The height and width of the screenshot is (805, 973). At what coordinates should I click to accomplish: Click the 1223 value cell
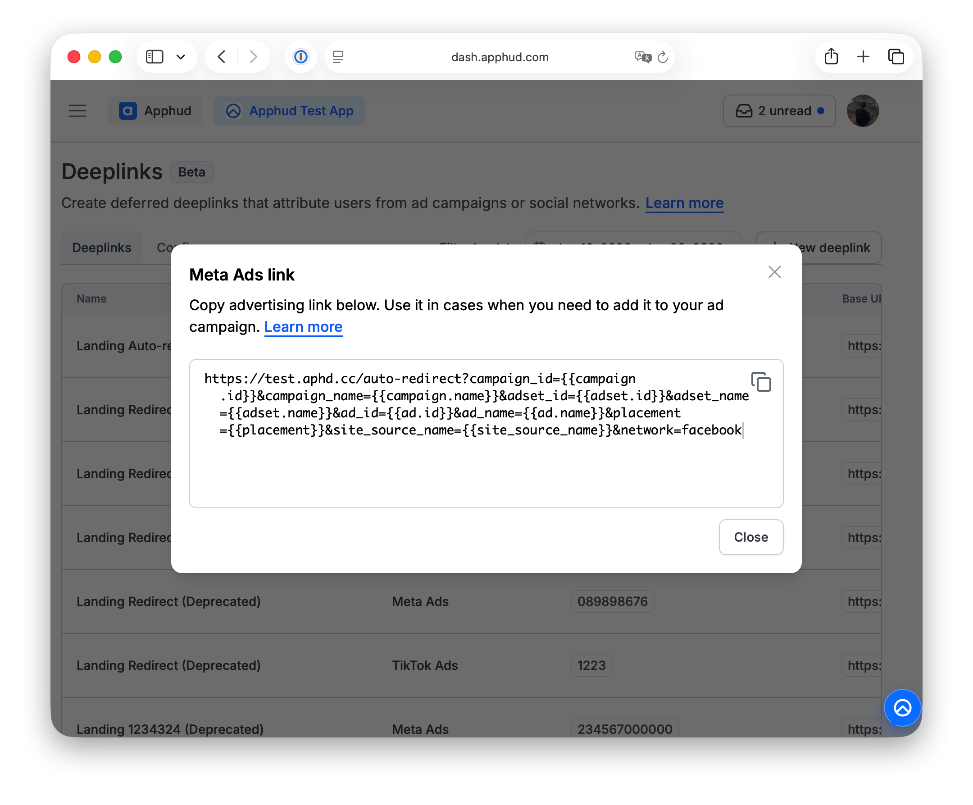point(591,665)
